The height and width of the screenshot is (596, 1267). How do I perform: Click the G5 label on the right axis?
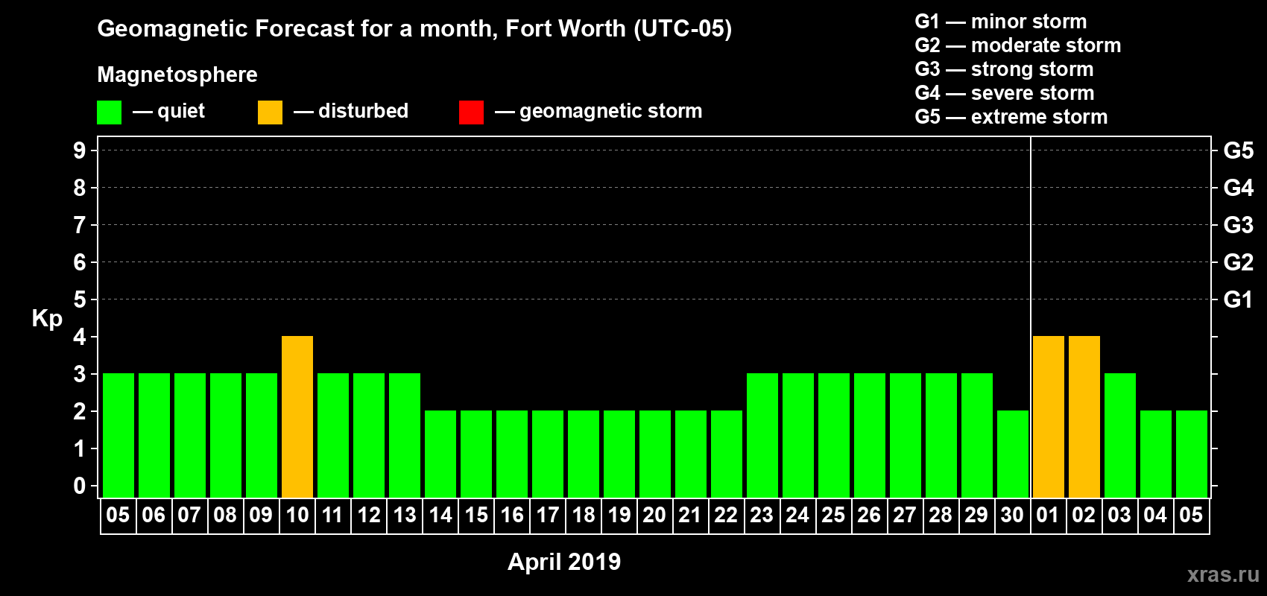pyautogui.click(x=1239, y=150)
